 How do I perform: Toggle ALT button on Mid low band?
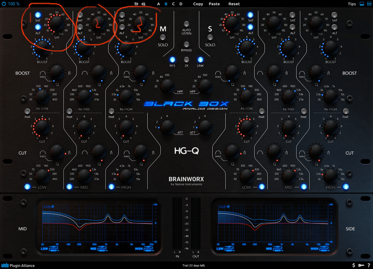coord(38,27)
